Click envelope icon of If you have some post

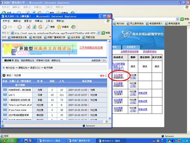(x=5, y=110)
